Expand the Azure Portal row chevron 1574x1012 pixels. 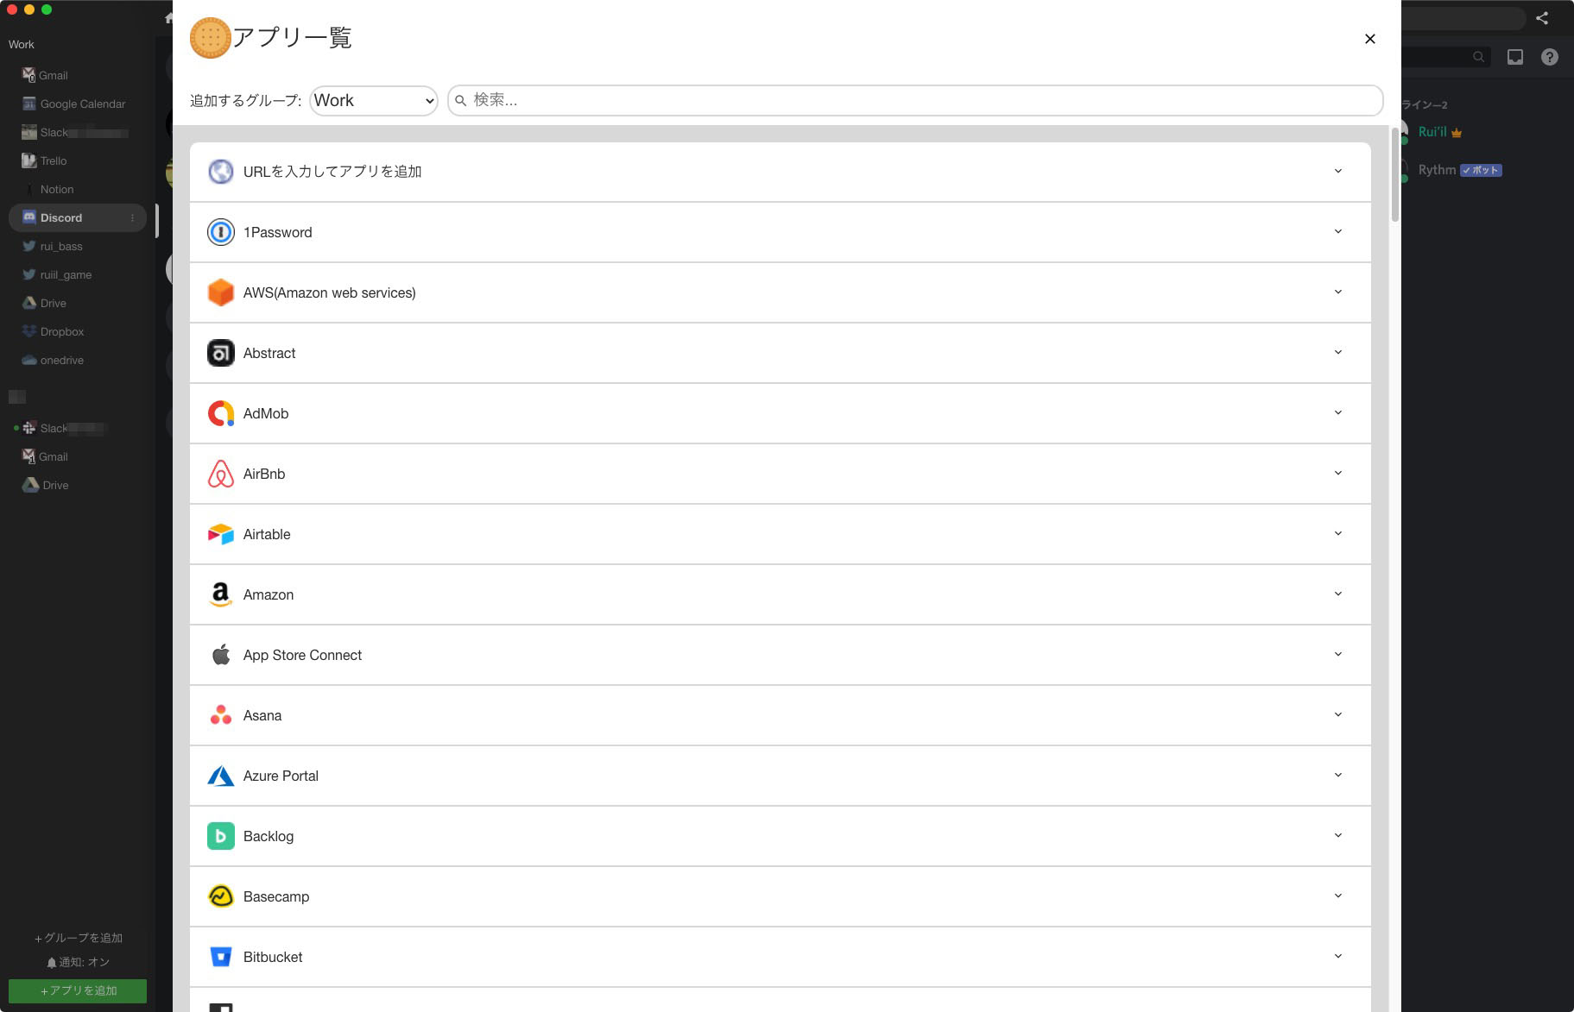coord(1338,775)
